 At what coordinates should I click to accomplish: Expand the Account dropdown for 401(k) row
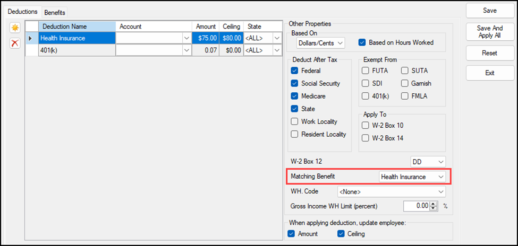tap(186, 50)
